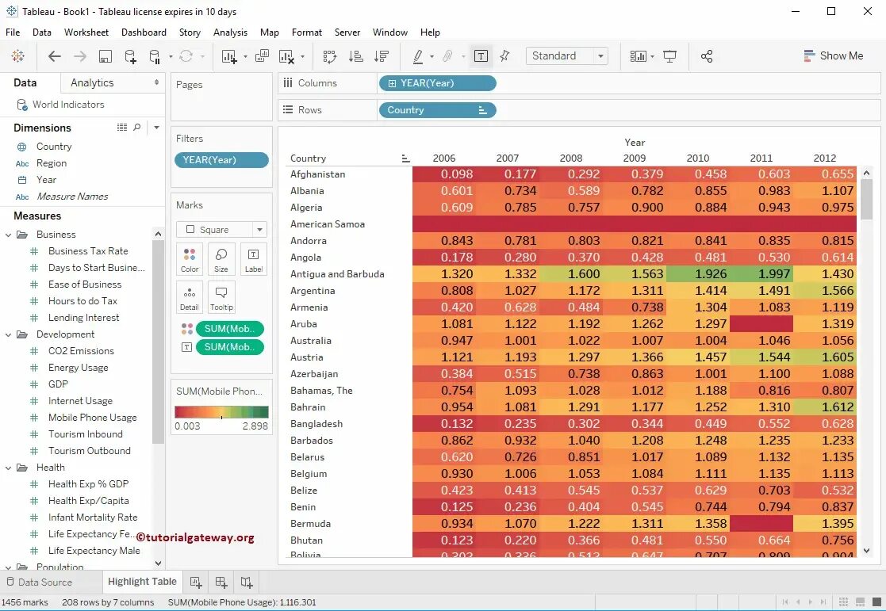
Task: Open the New Worksheet dropdown arrow
Action: pyautogui.click(x=245, y=56)
